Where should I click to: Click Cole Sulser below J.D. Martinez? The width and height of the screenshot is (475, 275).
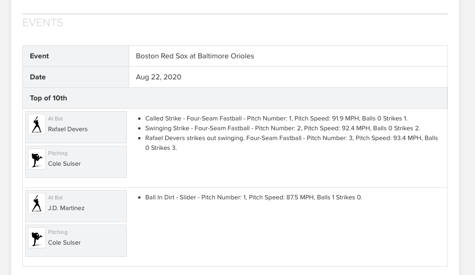point(64,243)
